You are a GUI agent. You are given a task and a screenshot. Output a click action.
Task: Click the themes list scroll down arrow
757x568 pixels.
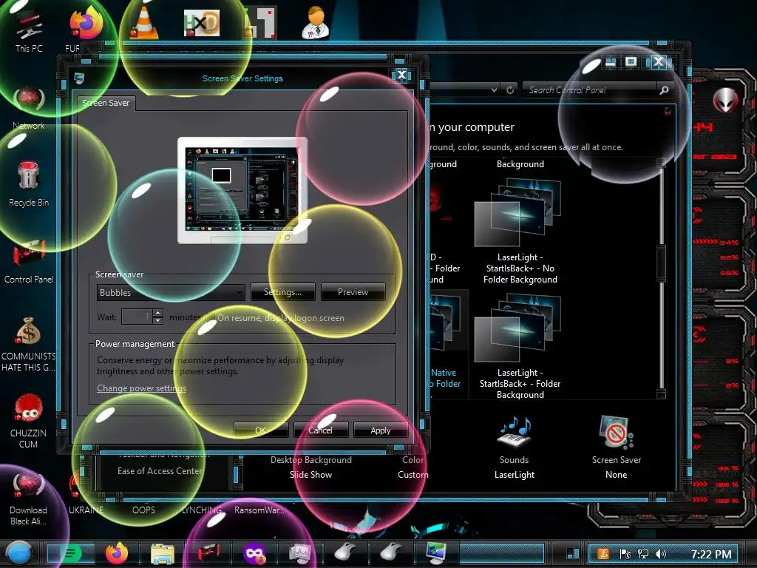click(661, 394)
